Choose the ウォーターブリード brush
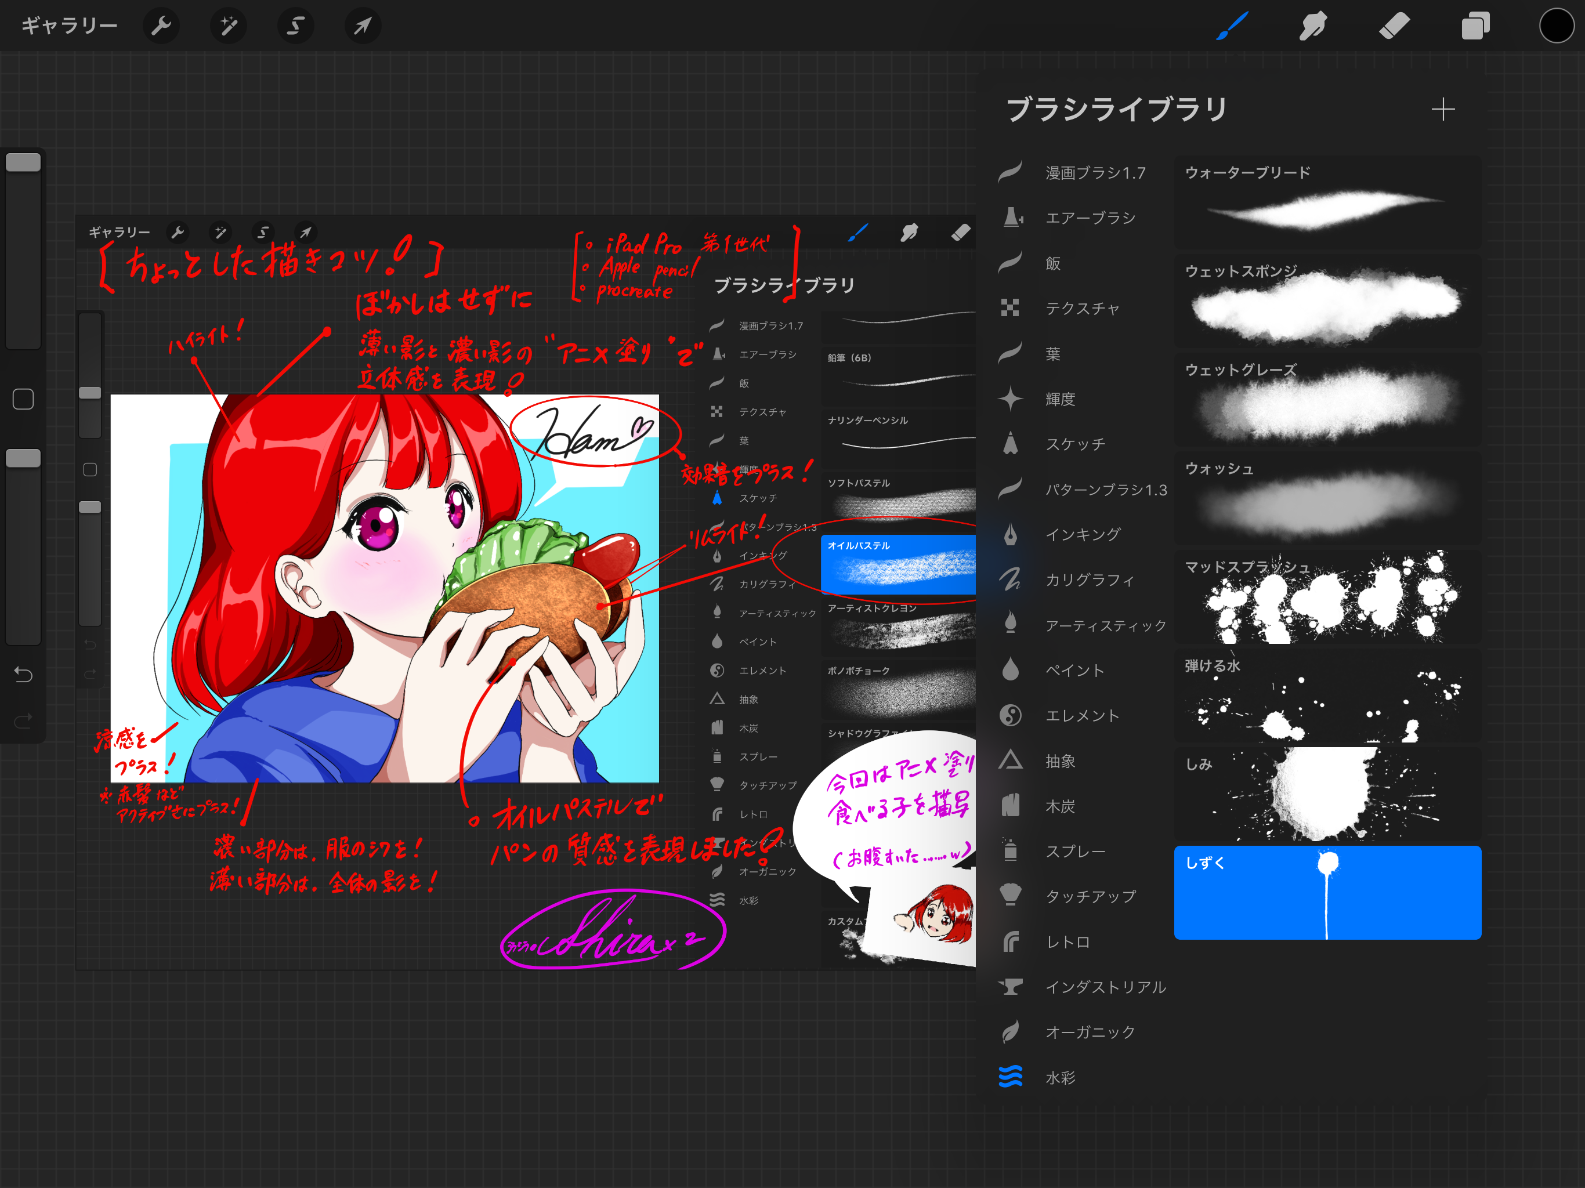The image size is (1585, 1188). point(1327,202)
